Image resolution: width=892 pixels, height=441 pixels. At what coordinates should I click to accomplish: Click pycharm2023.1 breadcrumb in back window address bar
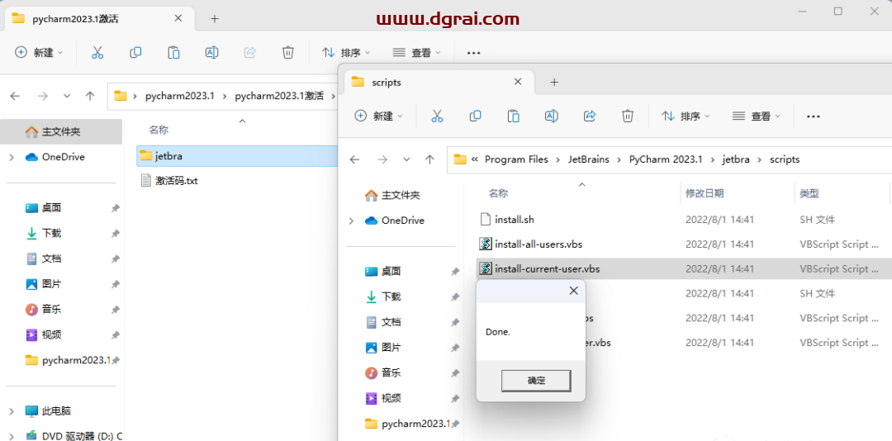click(x=180, y=96)
